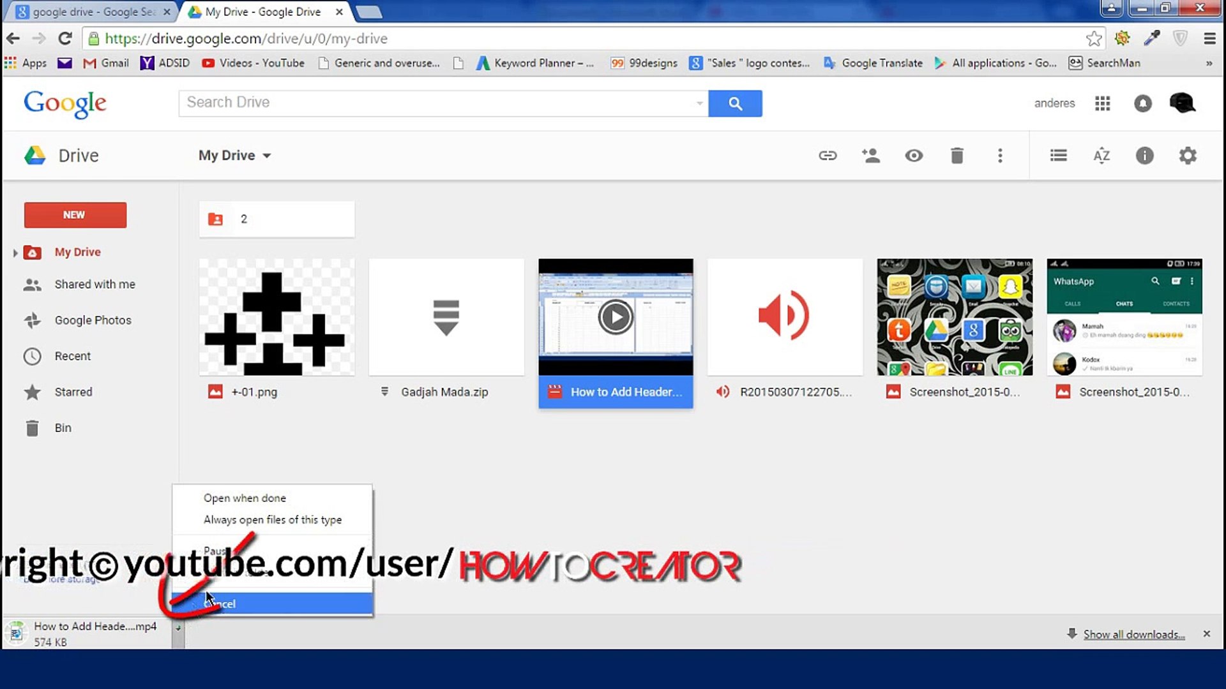Open the Google apps grid

tap(1102, 103)
